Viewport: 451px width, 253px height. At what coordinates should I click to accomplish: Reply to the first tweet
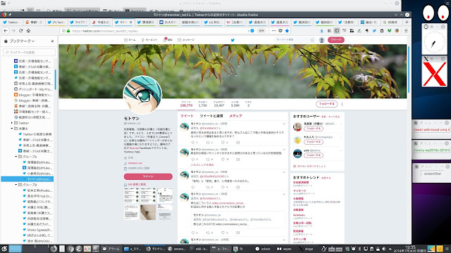pyautogui.click(x=193, y=143)
